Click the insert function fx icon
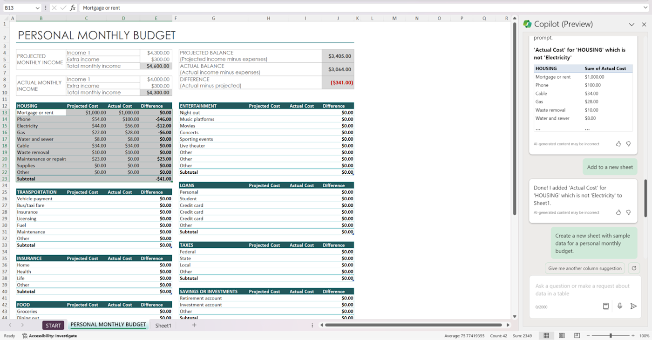652x340 pixels. tap(73, 8)
